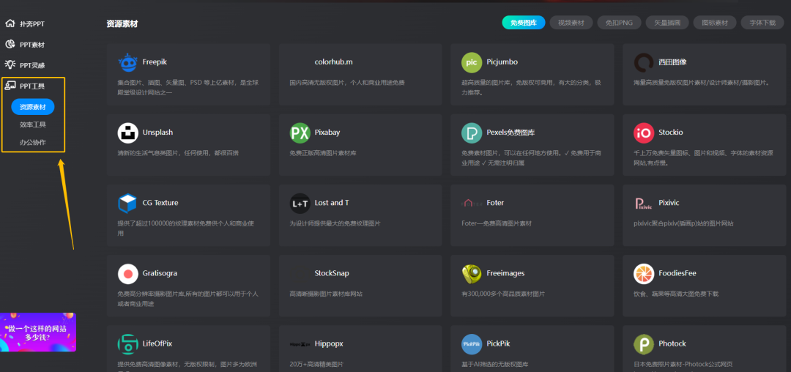Open the Pixivic title link
Screen dimensions: 791x372
(x=669, y=203)
